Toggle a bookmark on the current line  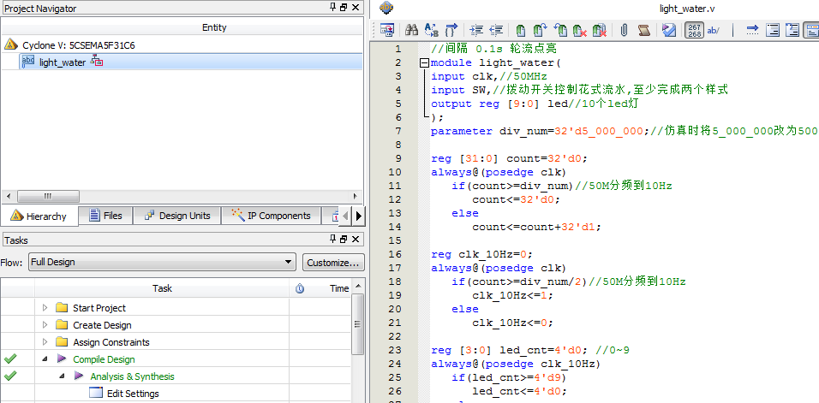coord(520,30)
